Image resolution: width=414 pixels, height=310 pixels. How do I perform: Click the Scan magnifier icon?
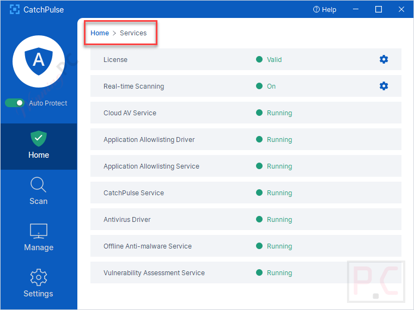[x=38, y=184]
